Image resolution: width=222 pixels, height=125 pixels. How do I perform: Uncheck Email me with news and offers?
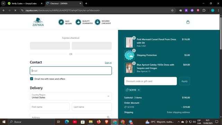click(x=32, y=79)
